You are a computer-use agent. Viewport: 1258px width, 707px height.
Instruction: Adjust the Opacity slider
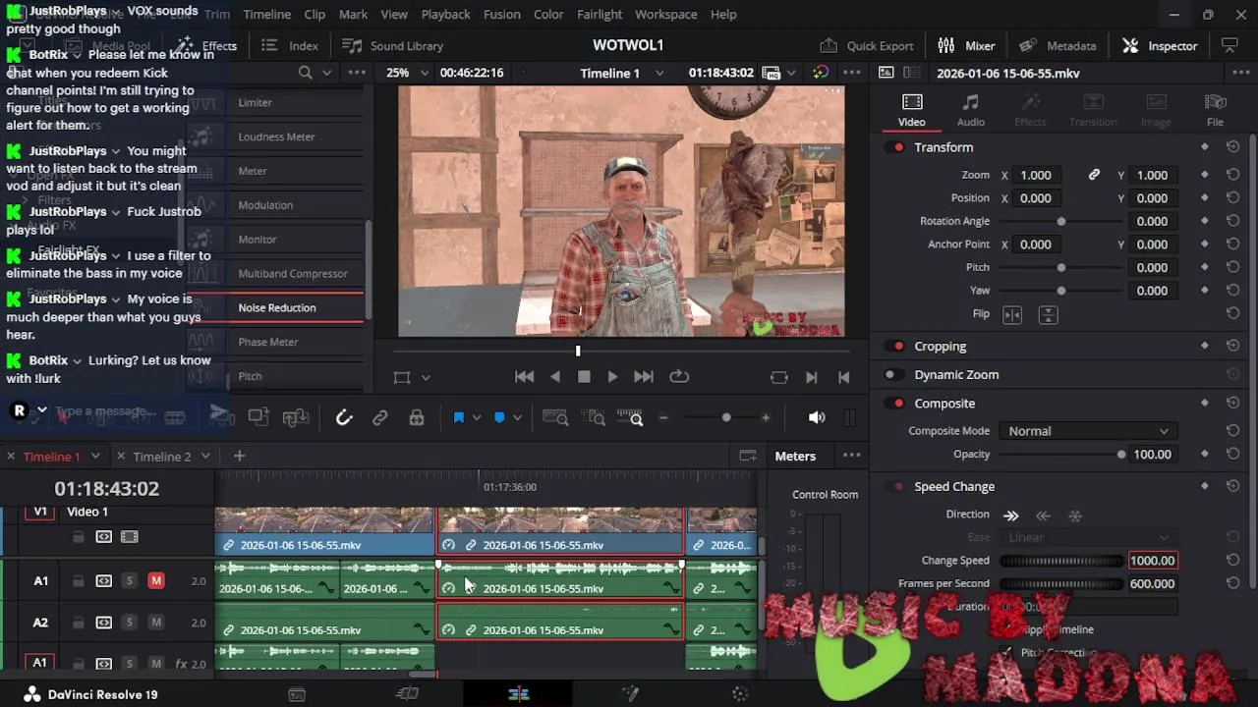click(x=1060, y=455)
